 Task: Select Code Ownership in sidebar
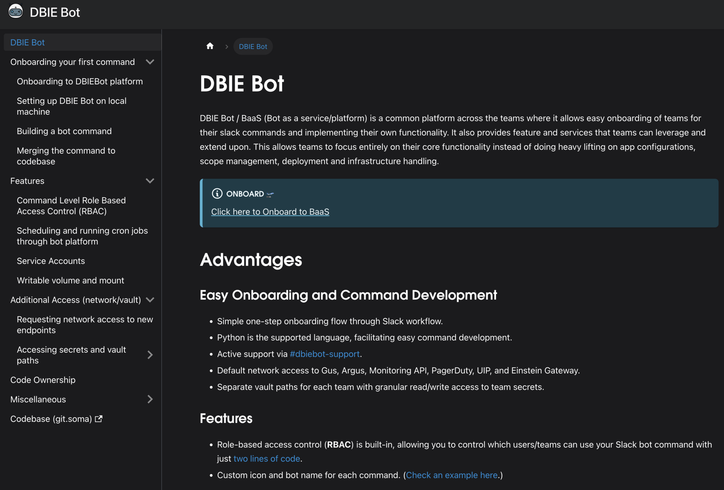43,380
